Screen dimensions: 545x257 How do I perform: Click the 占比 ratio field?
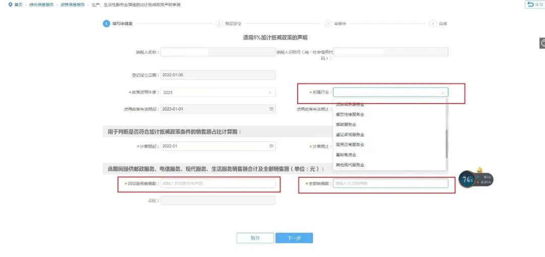coord(218,200)
